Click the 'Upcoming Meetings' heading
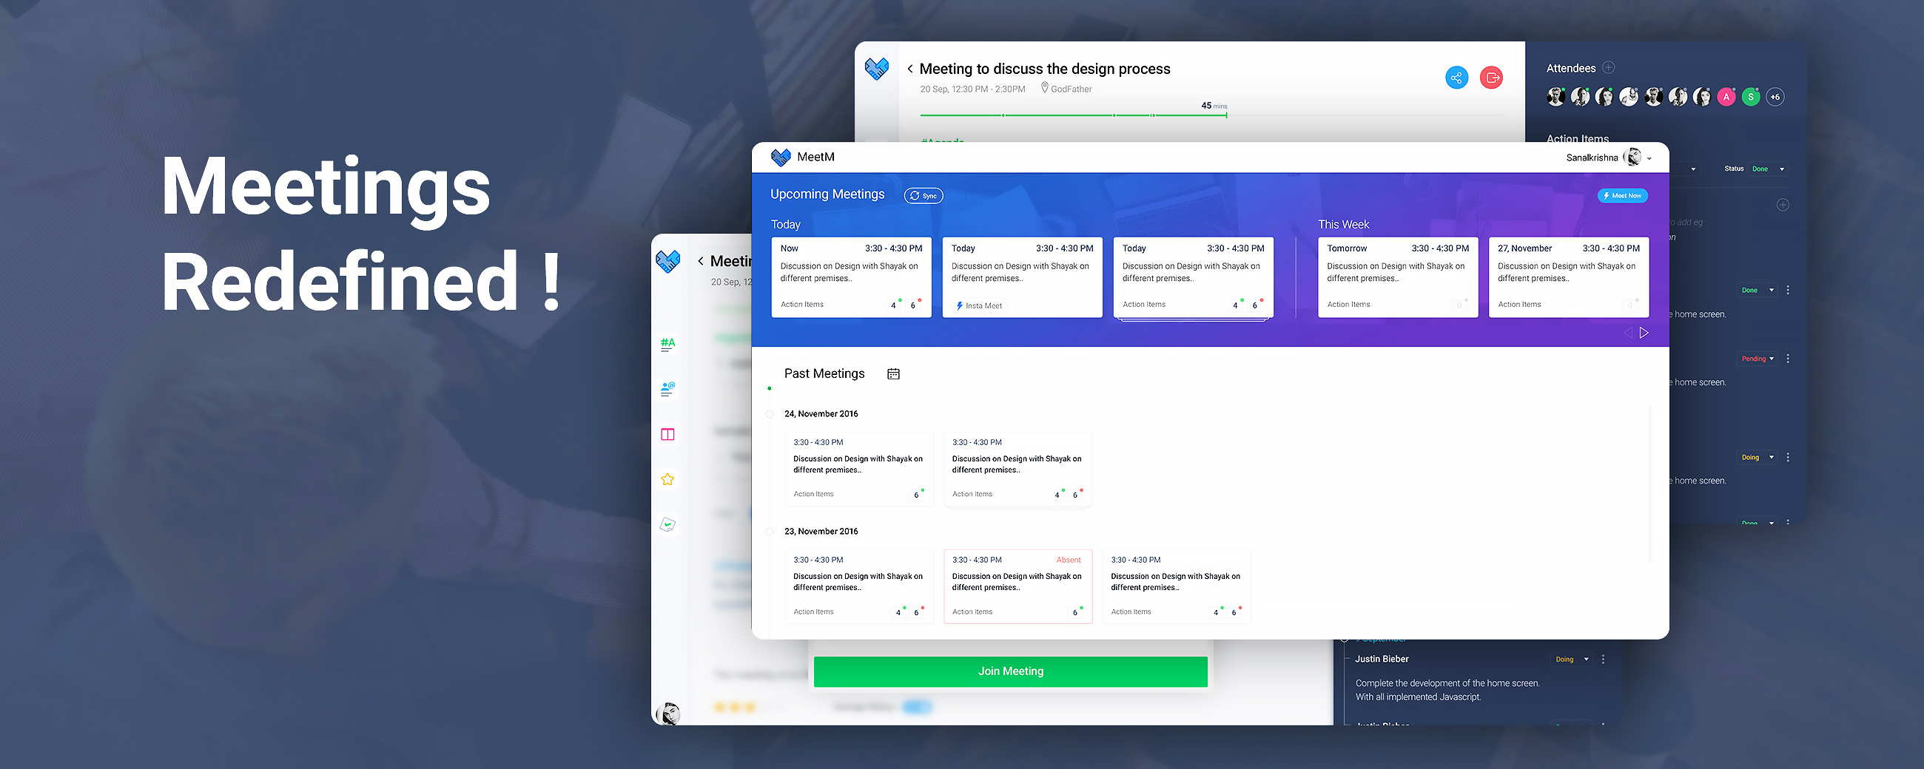This screenshot has height=769, width=1924. pos(827,194)
